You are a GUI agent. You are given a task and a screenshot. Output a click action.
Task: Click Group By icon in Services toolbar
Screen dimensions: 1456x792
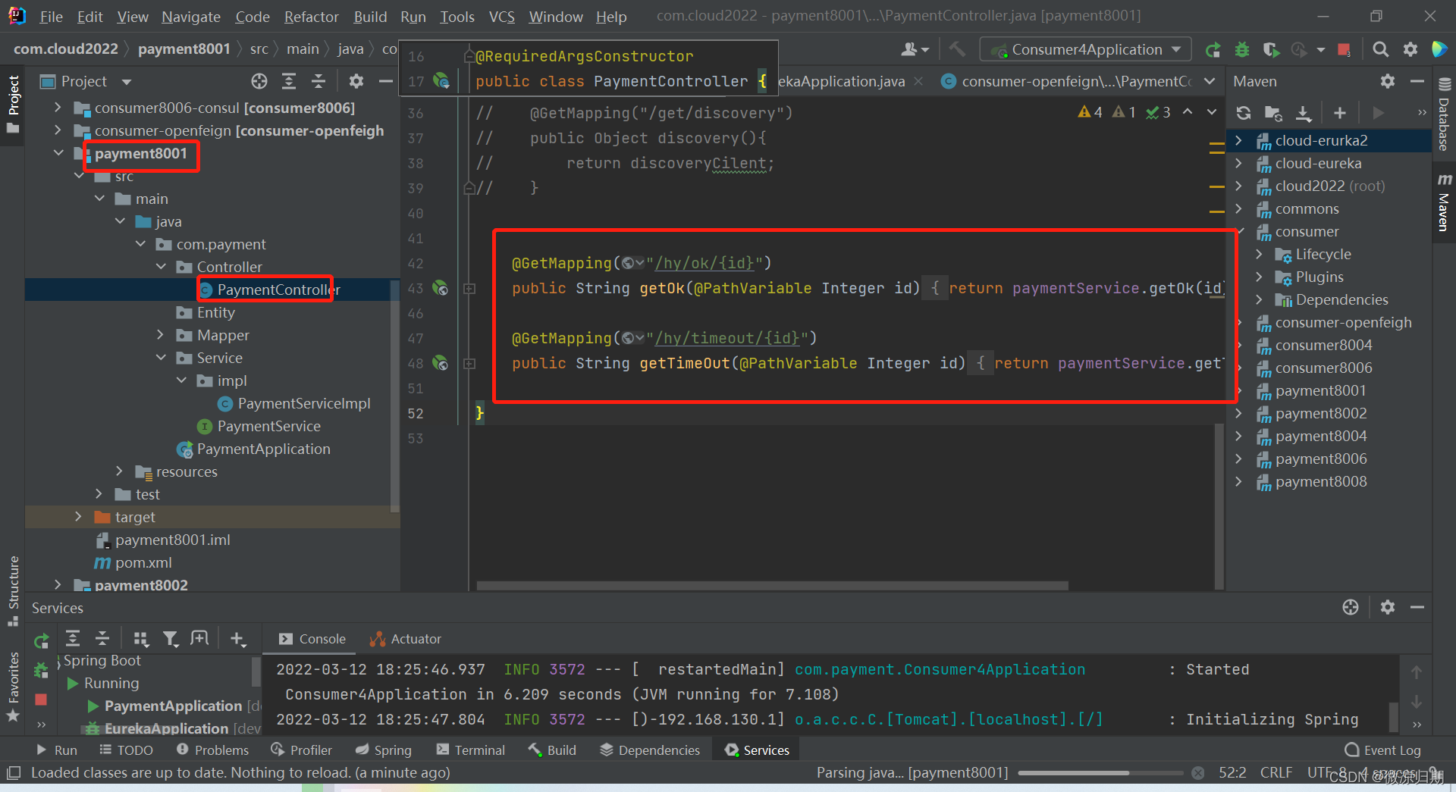(141, 639)
